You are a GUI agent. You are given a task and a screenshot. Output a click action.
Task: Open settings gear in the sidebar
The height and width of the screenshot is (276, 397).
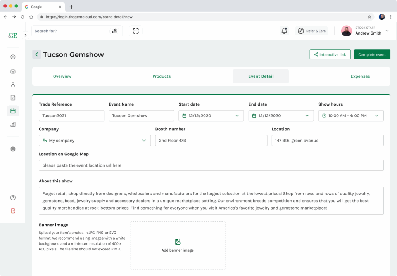pos(13,149)
